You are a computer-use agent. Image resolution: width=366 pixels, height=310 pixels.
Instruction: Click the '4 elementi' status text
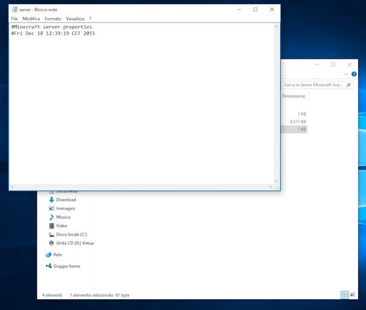point(52,295)
